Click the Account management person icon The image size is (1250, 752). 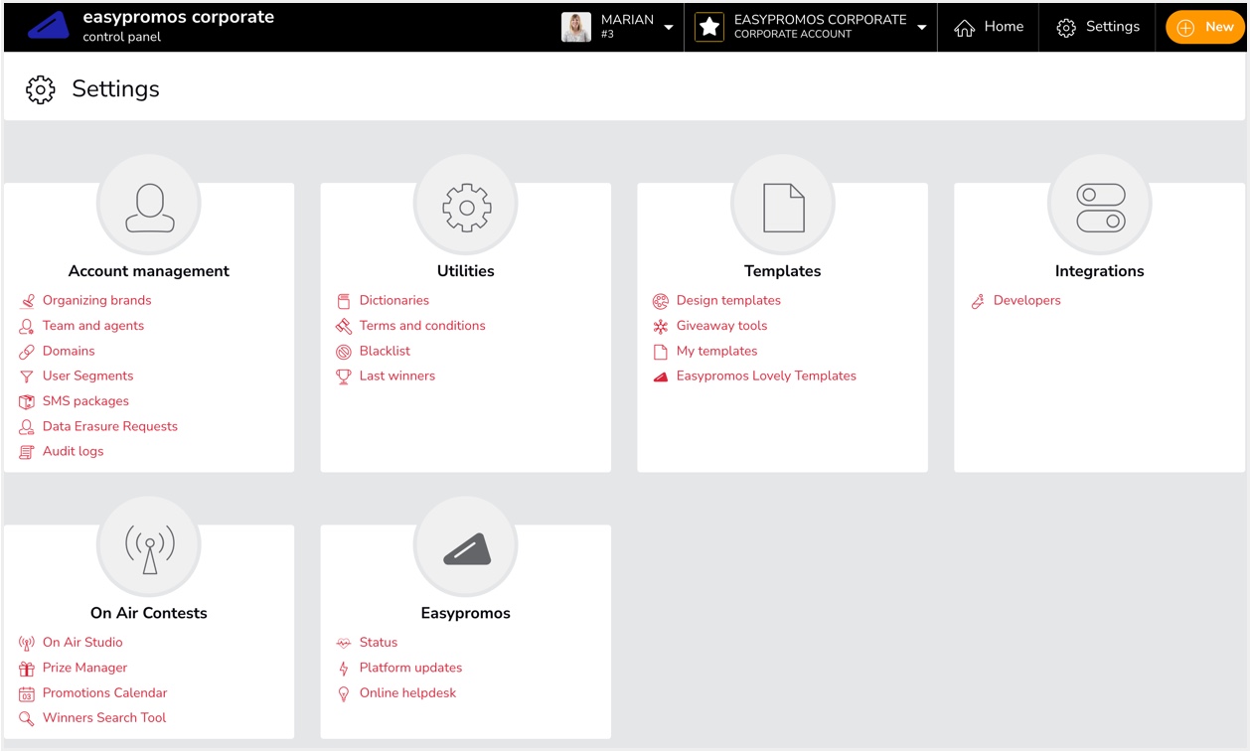coord(149,207)
